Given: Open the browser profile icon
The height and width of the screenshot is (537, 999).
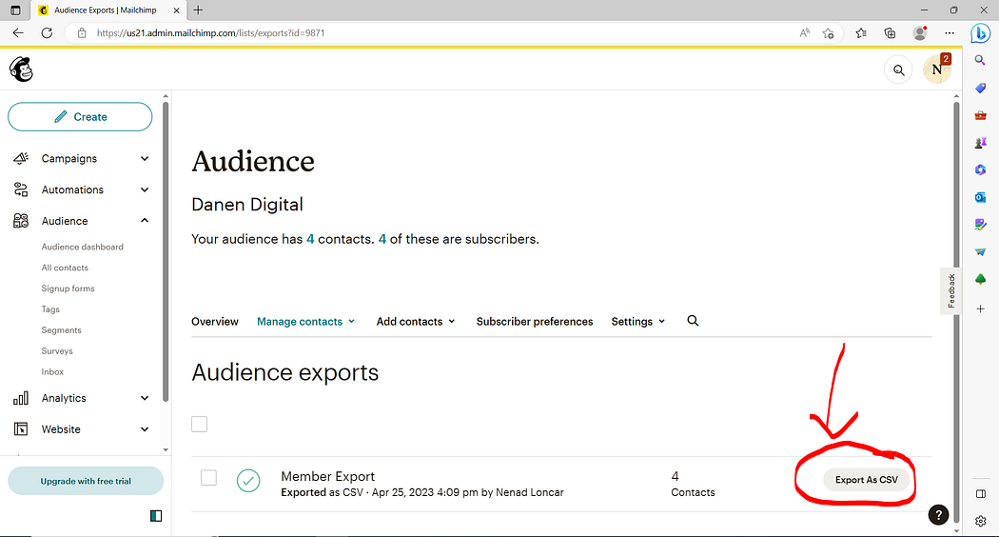Looking at the screenshot, I should point(920,33).
